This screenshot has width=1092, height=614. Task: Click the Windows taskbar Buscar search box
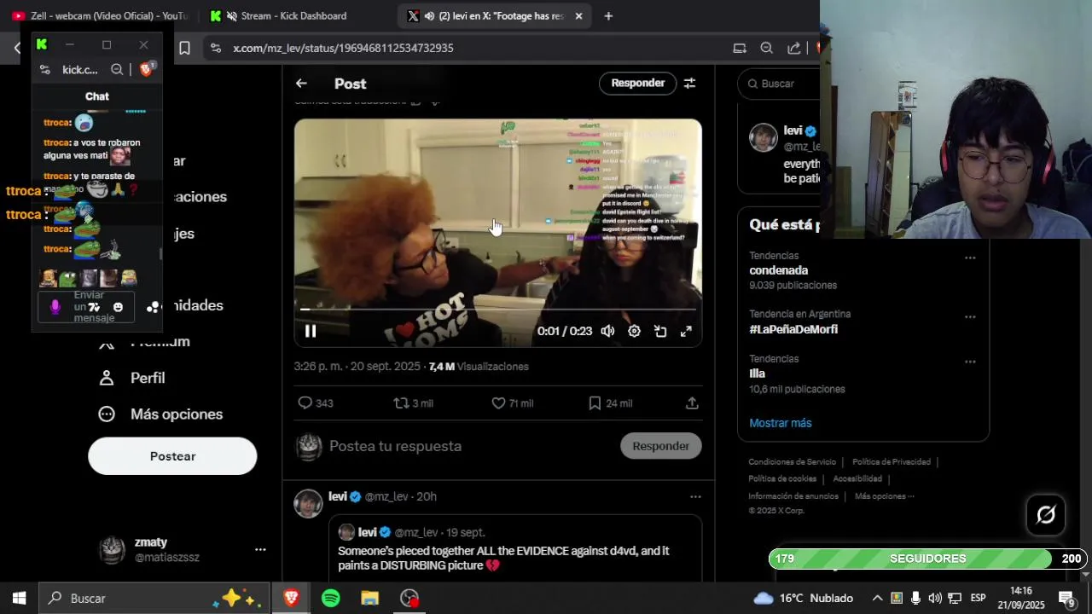155,598
